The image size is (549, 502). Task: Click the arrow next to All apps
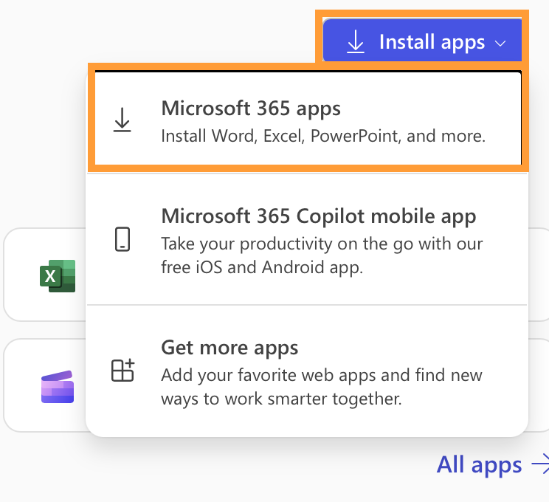coord(540,464)
